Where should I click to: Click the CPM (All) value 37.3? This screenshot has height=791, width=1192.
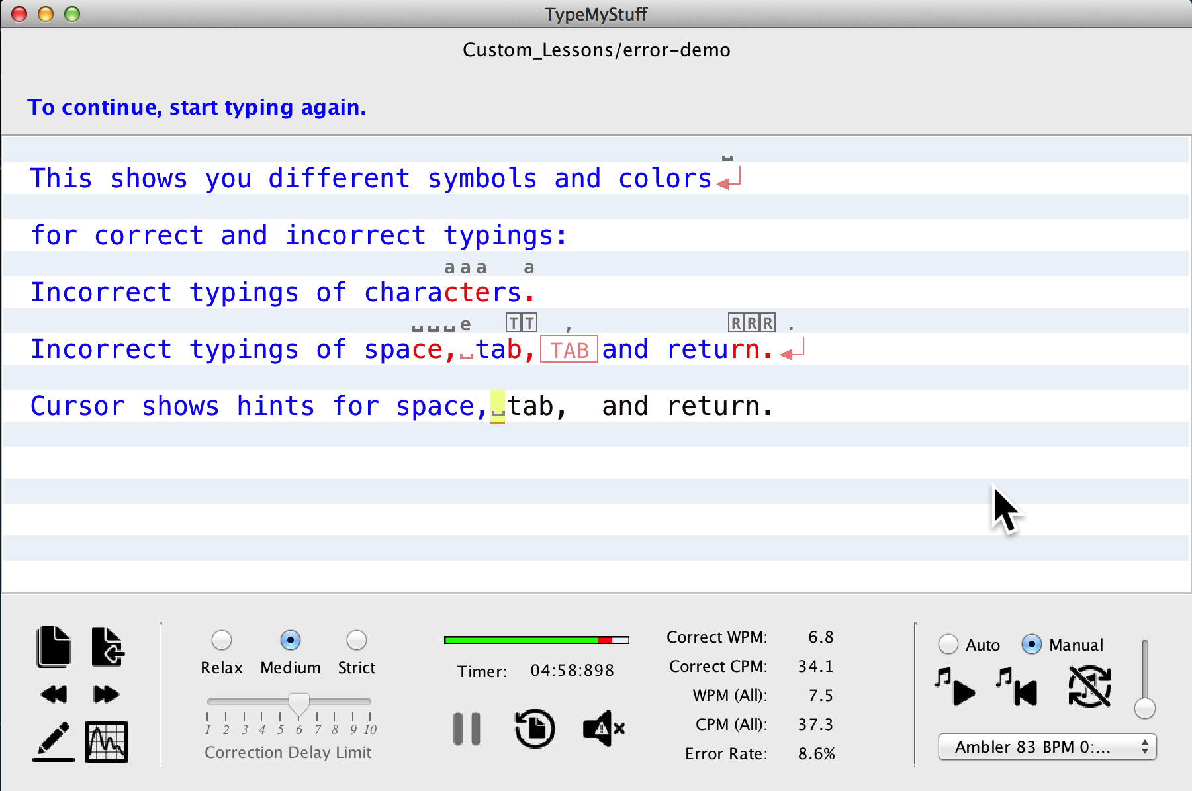[x=815, y=724]
